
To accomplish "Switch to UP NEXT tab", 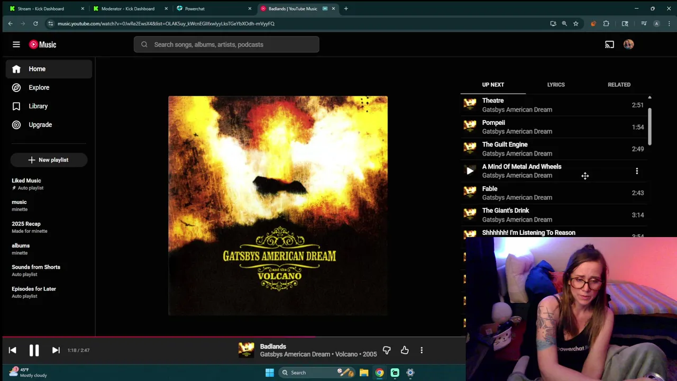I will [x=493, y=85].
